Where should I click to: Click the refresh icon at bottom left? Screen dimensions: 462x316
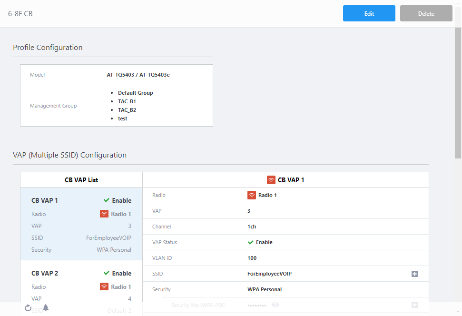pyautogui.click(x=28, y=308)
